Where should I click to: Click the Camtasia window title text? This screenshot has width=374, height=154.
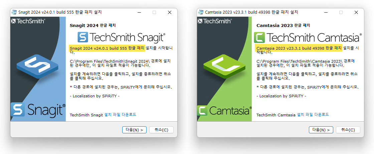click(x=251, y=12)
